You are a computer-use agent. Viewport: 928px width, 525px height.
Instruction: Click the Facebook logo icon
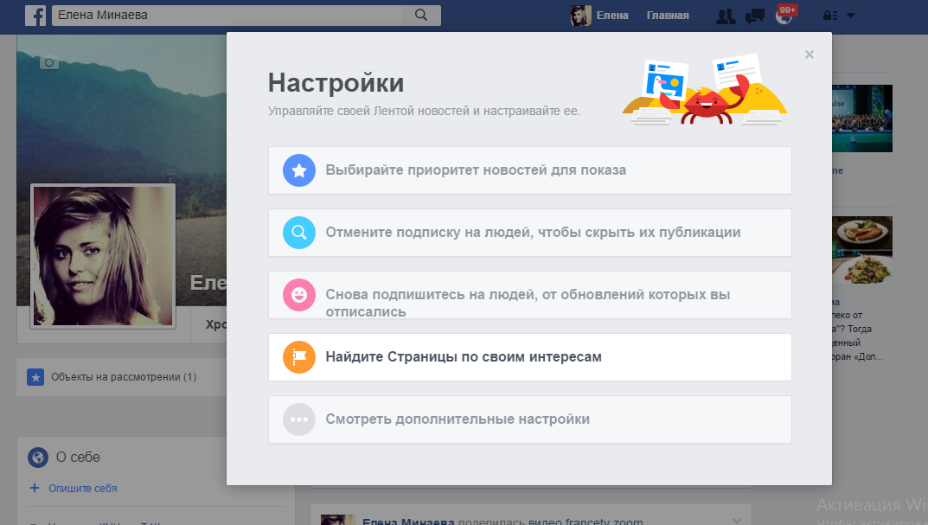[35, 16]
